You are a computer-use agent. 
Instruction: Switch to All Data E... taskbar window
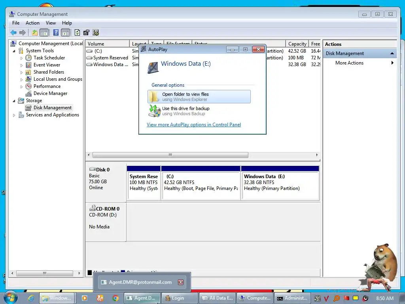coord(218,298)
